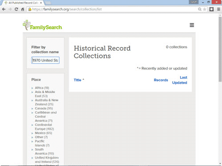Image resolution: width=222 pixels, height=166 pixels.
Task: Expand Caribbean and Central America arrow
Action: [32, 113]
